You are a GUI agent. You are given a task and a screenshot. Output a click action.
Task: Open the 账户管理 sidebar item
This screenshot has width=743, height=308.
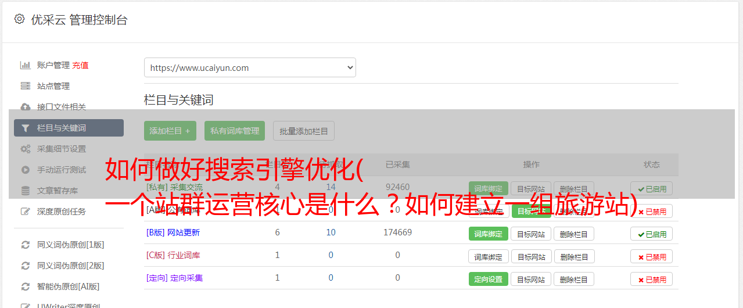[x=53, y=65]
